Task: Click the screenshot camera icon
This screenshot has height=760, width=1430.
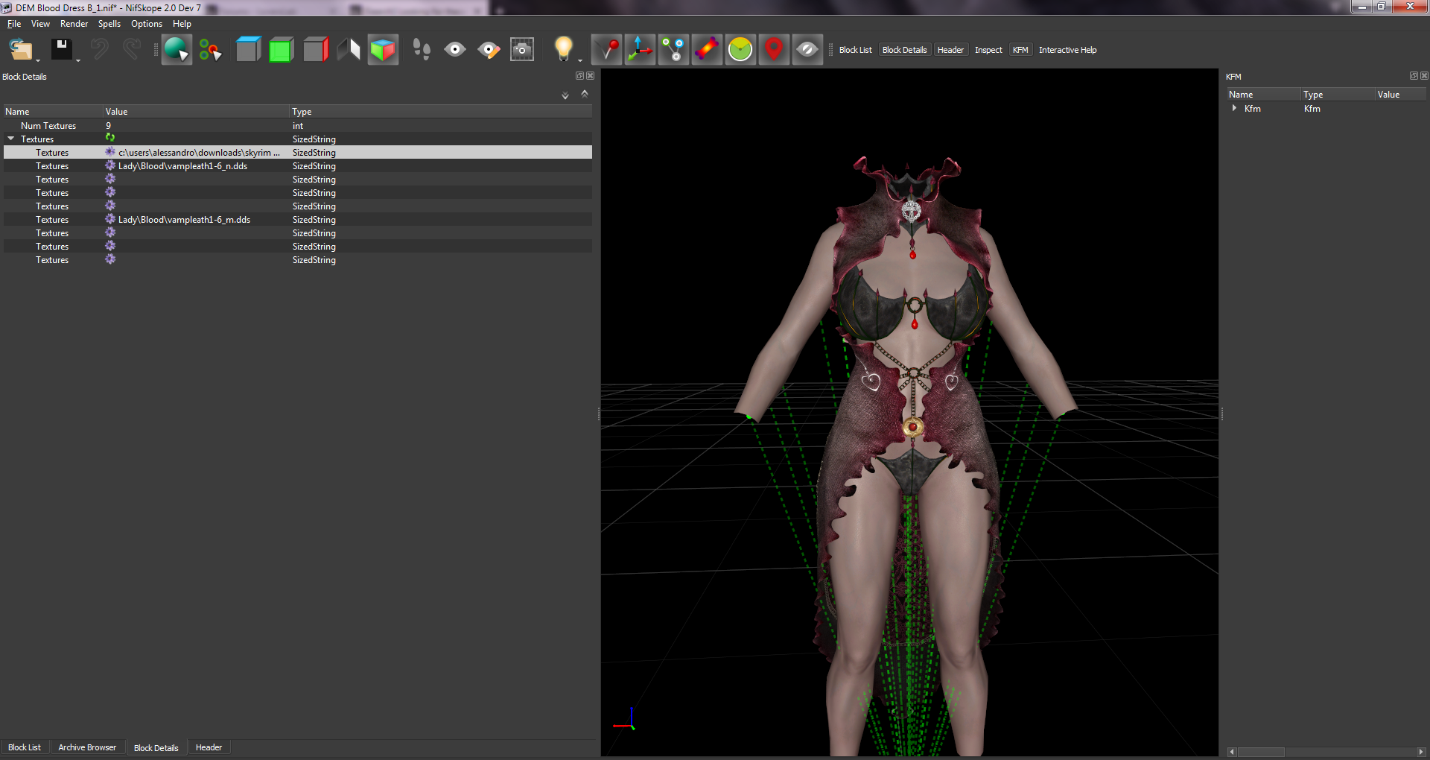Action: (522, 50)
